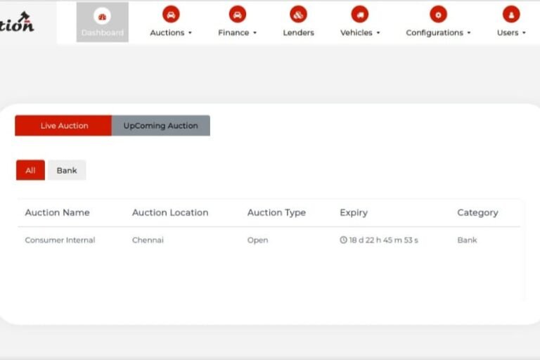This screenshot has width=540, height=360.
Task: Click the red Users person icon
Action: coord(511,14)
